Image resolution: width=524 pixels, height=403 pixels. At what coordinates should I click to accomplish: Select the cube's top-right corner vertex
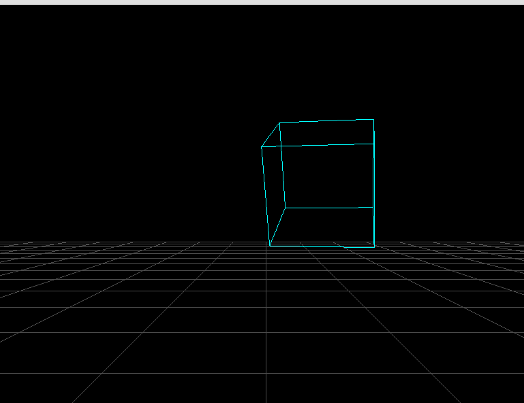pyautogui.click(x=373, y=120)
